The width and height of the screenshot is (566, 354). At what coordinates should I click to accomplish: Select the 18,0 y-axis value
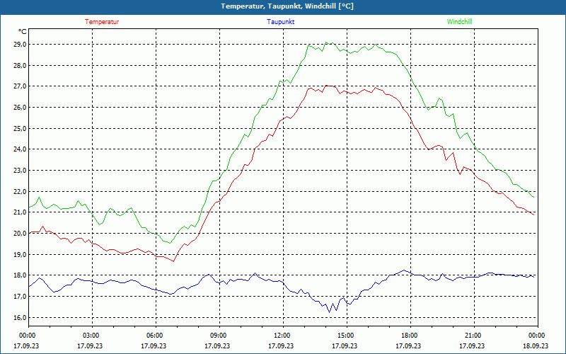point(21,275)
